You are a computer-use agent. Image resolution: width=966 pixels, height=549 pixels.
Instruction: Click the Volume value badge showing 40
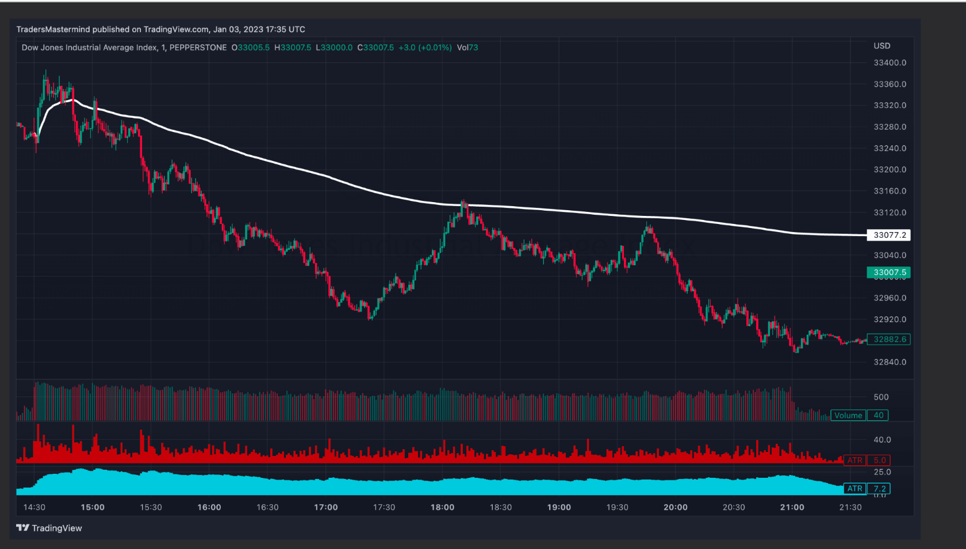877,415
